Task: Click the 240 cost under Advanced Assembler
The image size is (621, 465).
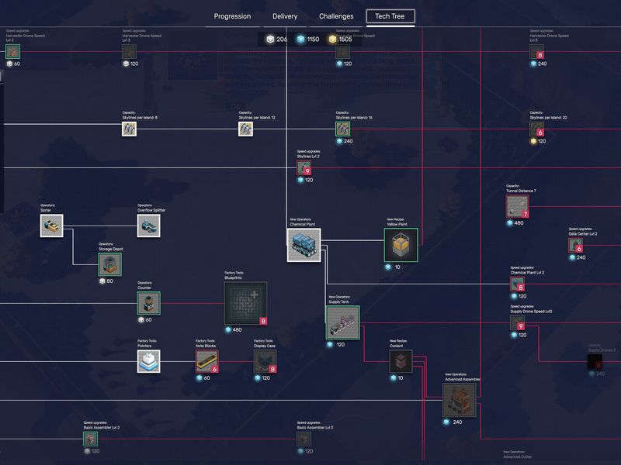Action: [453, 422]
